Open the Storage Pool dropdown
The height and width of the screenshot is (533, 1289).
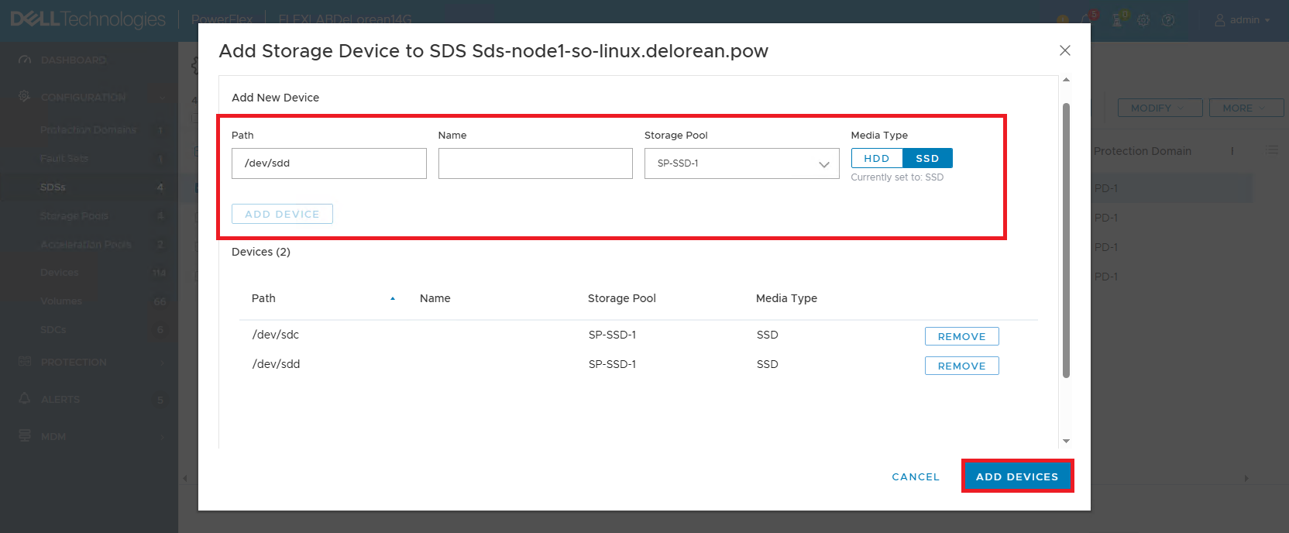(741, 163)
